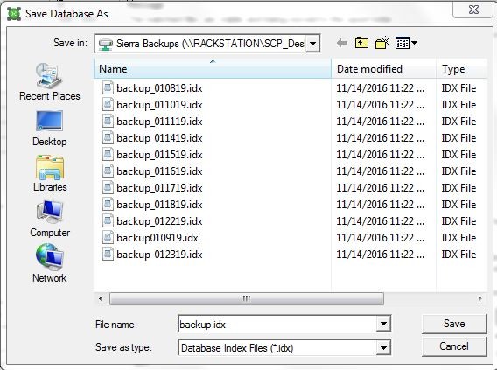This screenshot has width=497, height=370.
Task: Expand the Save as type dropdown
Action: coord(383,348)
